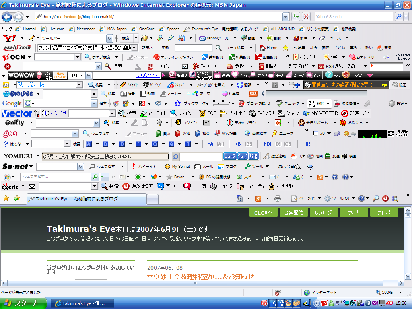The image size is (412, 309).
Task: Open the Vector search box dropdown
Action: [x=112, y=113]
